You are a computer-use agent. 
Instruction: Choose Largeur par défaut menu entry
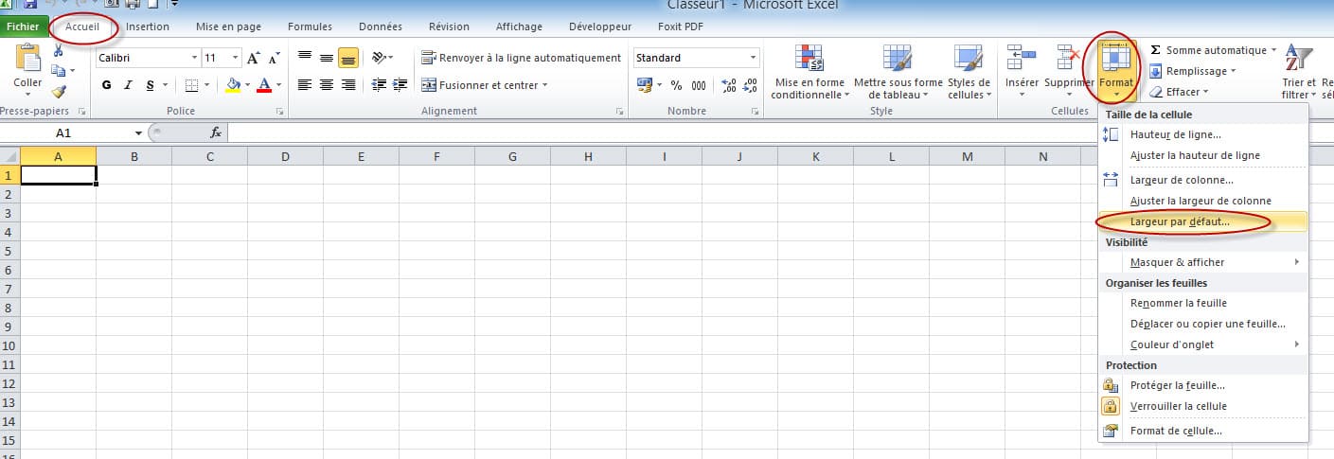click(1204, 221)
